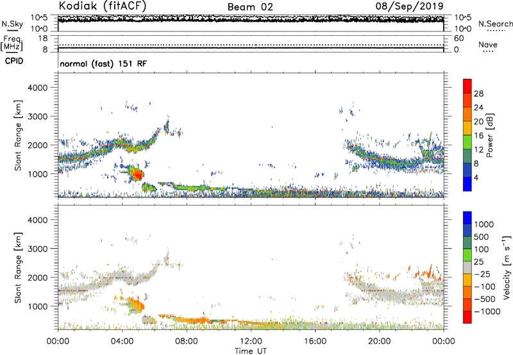Click the '18' left label of frequency panel
Image resolution: width=513 pixels, height=355 pixels.
pos(43,38)
